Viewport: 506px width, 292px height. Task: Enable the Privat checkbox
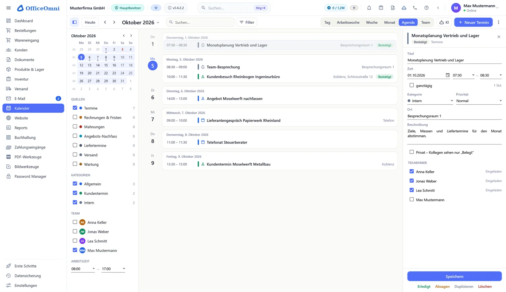[411, 152]
